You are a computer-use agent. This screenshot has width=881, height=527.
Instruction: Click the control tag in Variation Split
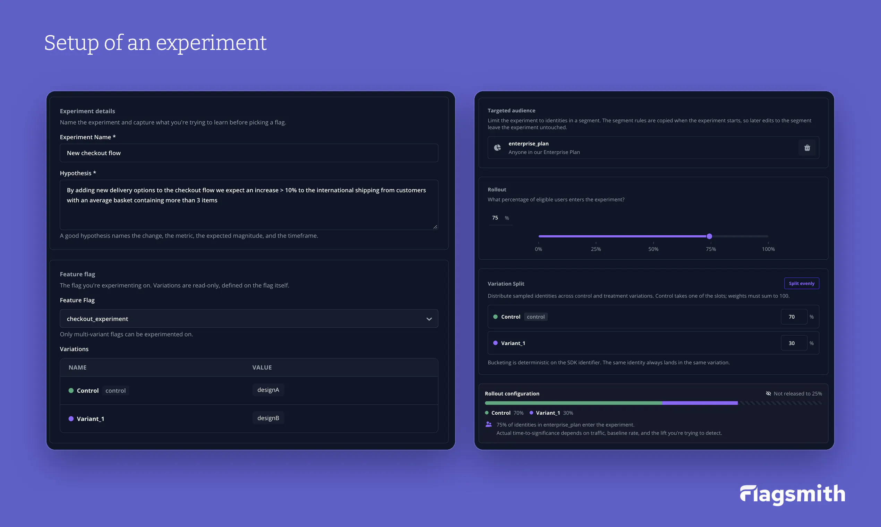tap(535, 317)
